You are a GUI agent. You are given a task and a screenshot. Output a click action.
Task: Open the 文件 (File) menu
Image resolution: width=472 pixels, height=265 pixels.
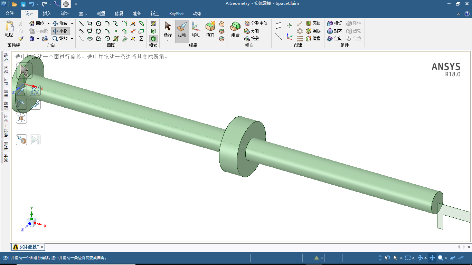(10, 14)
